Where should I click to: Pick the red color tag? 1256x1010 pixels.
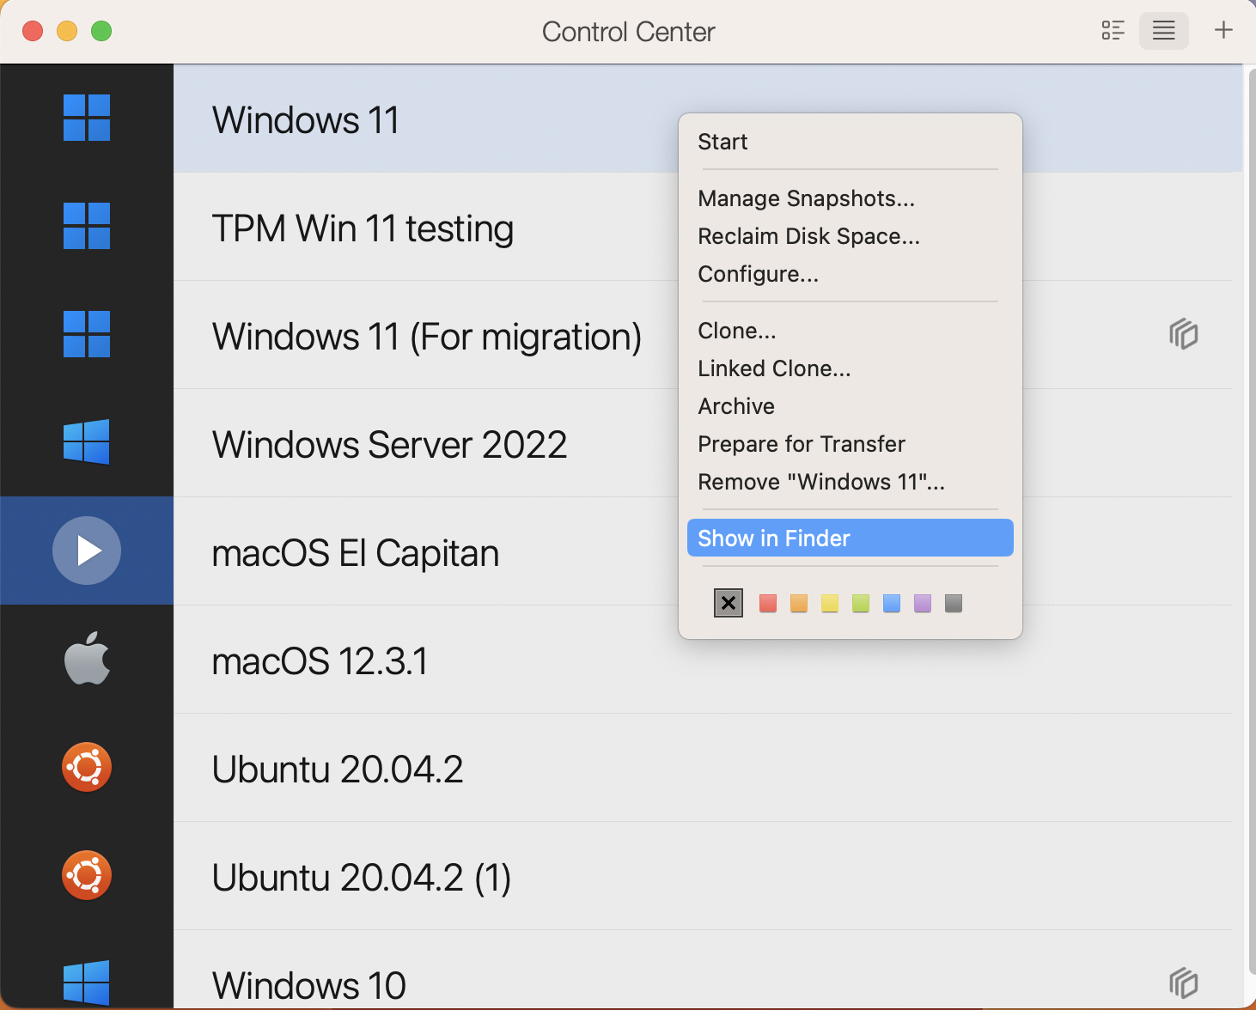coord(768,604)
